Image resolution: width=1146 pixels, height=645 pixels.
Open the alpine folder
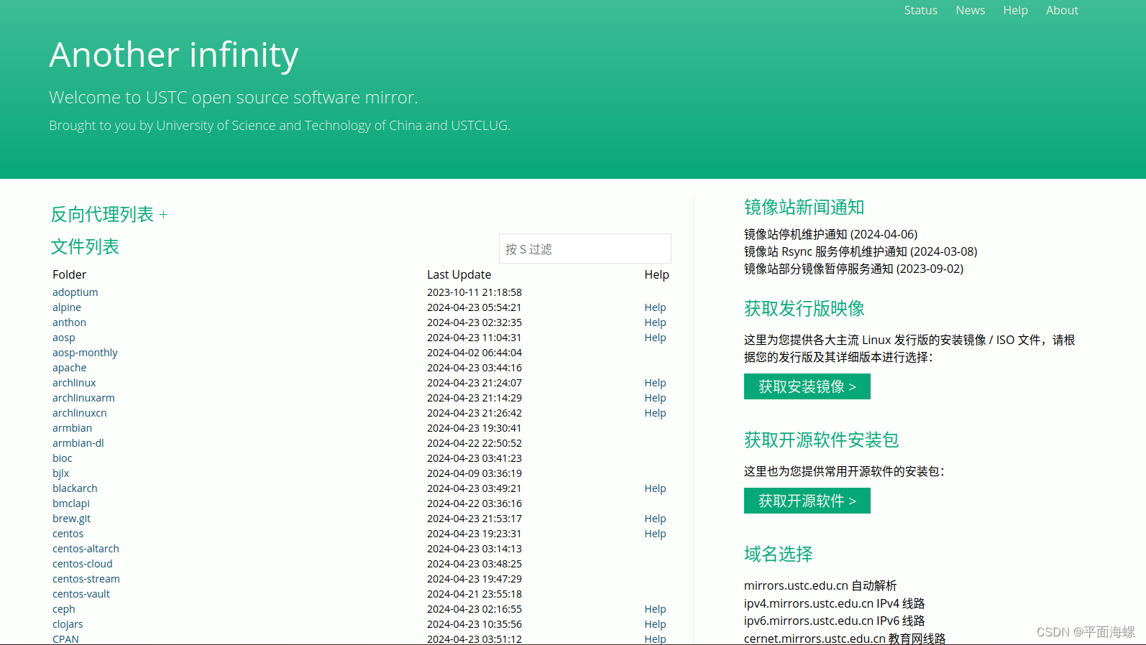[x=67, y=307]
